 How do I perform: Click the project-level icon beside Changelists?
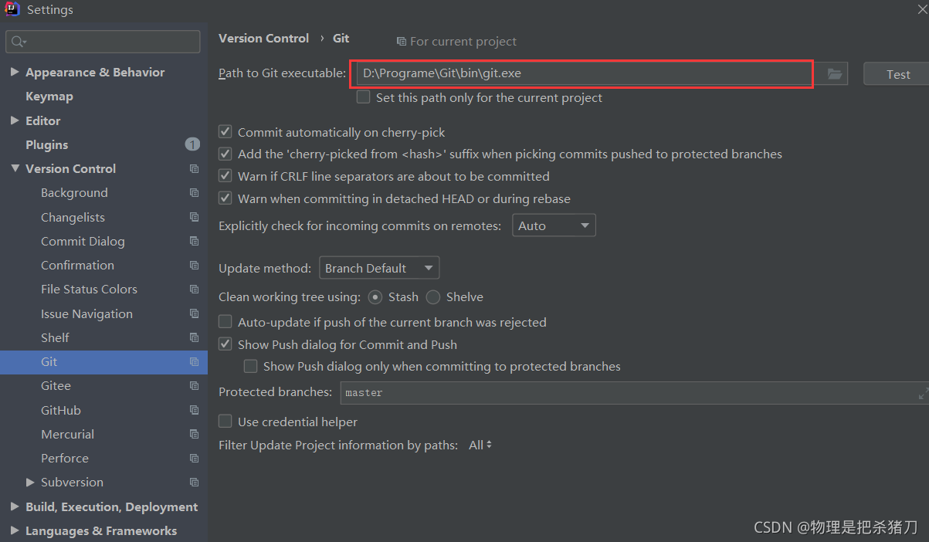194,217
